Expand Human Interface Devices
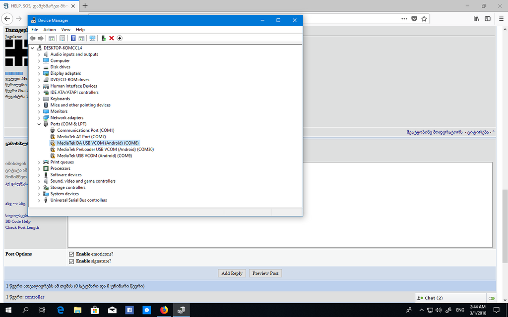The height and width of the screenshot is (317, 508). [x=39, y=86]
